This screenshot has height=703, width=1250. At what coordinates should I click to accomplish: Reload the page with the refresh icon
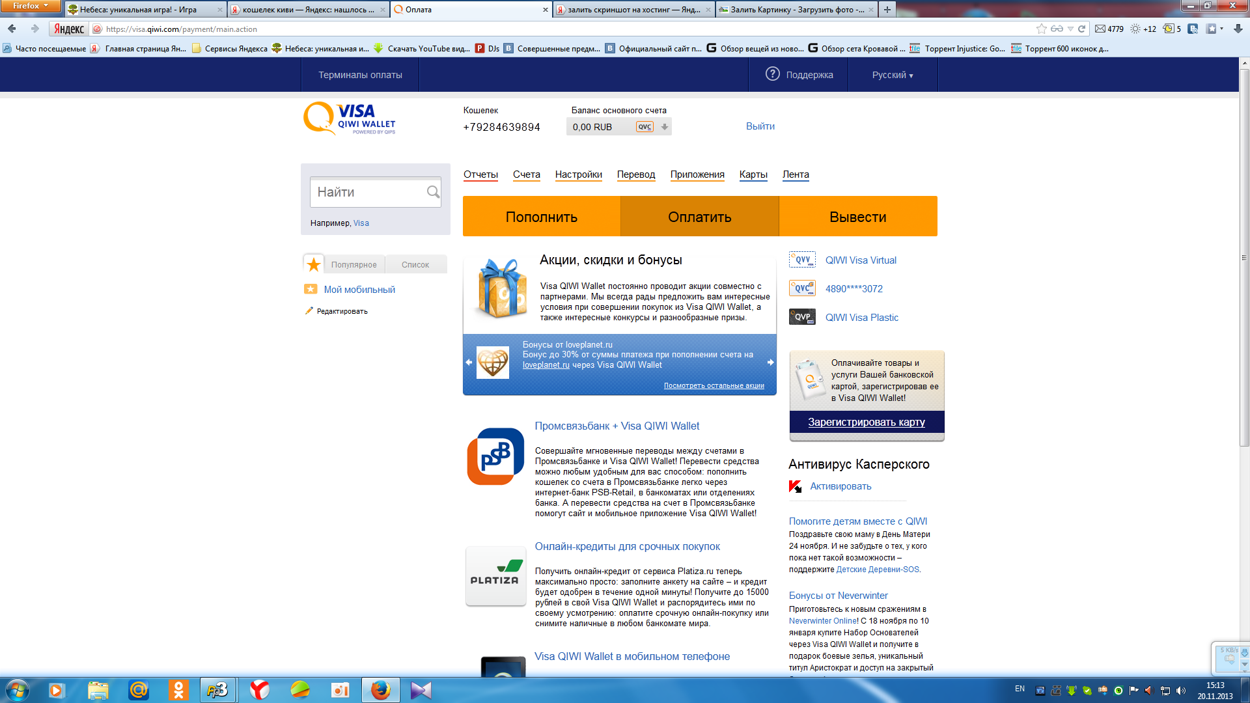click(x=1081, y=29)
